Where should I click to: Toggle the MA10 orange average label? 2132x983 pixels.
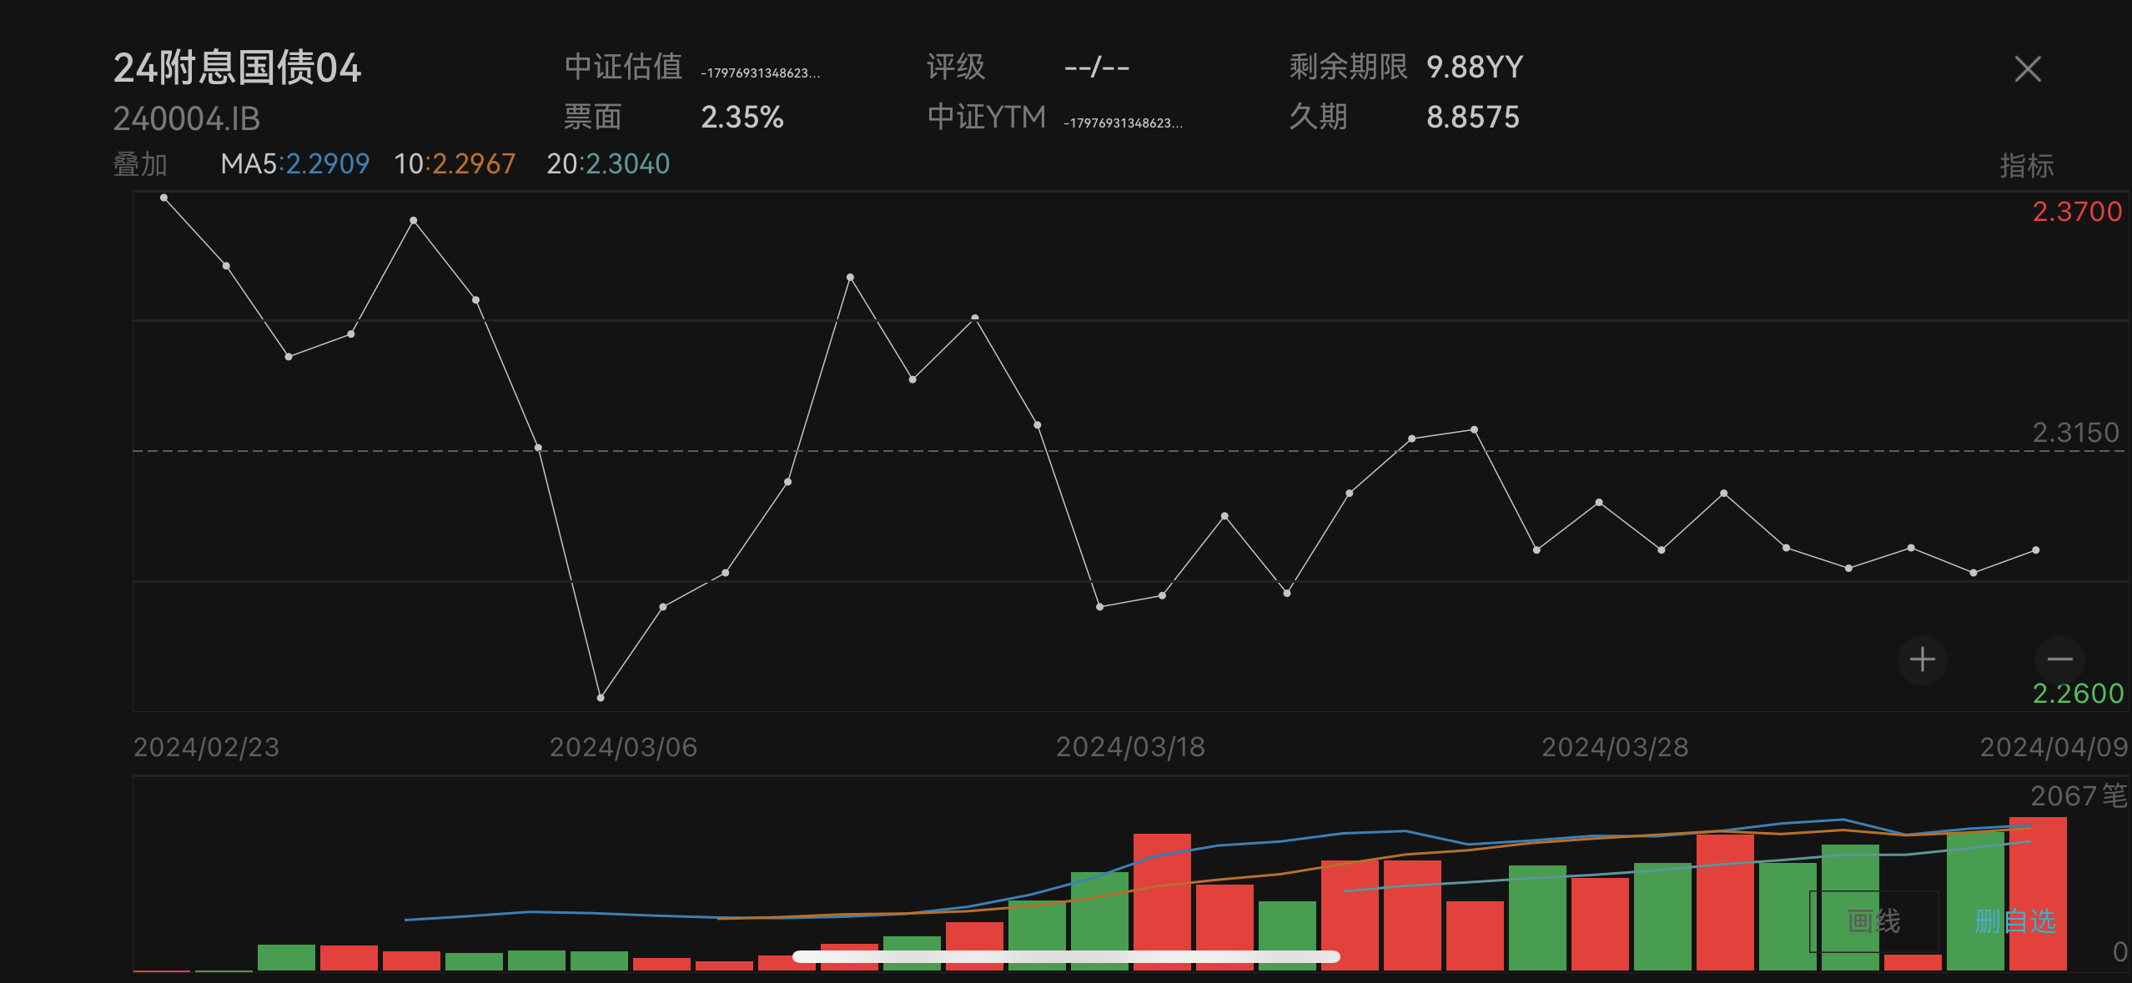click(455, 163)
